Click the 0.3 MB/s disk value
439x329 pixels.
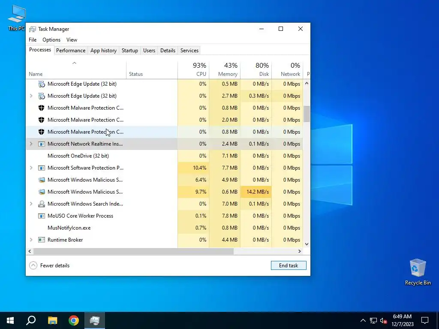256,96
